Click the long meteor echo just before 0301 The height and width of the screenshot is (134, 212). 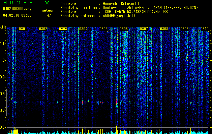click(16, 102)
